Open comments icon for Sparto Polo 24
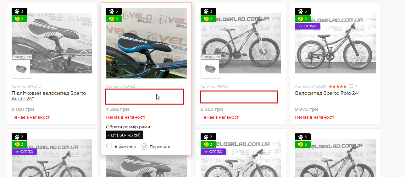The height and width of the screenshot is (177, 405). tap(351, 86)
